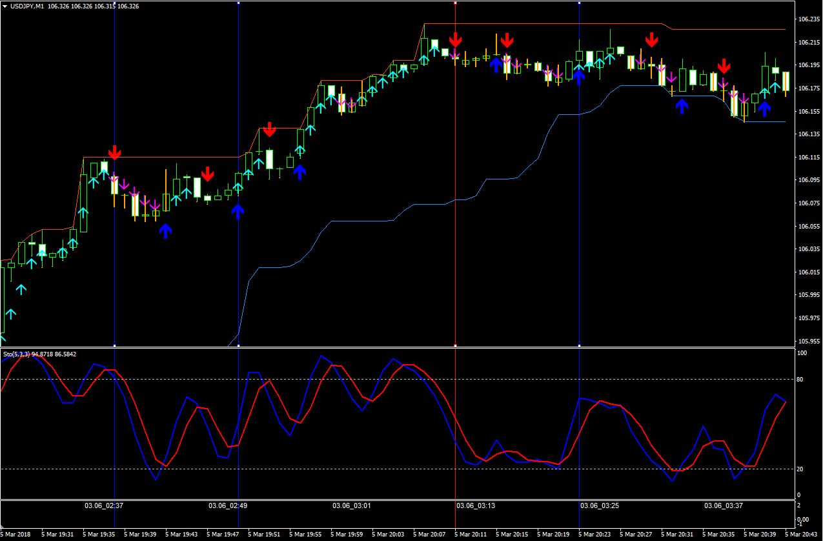Viewport: 823px width, 541px height.
Task: Click the 106.175 price scale label
Action: [808, 88]
